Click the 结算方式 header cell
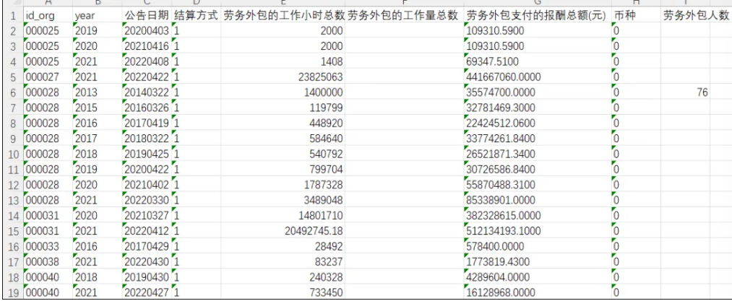Viewport: 732px width, 301px height. (x=196, y=15)
